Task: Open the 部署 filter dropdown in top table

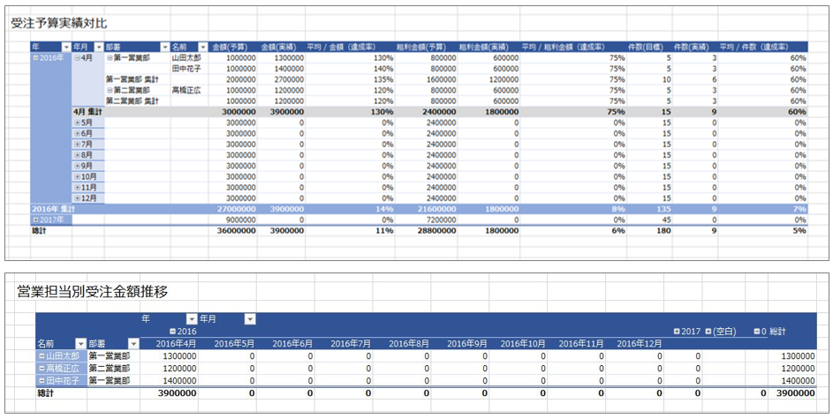Action: (164, 47)
